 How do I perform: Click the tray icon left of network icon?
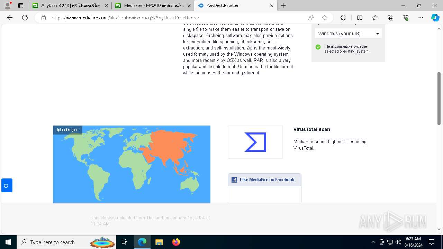[382, 242]
